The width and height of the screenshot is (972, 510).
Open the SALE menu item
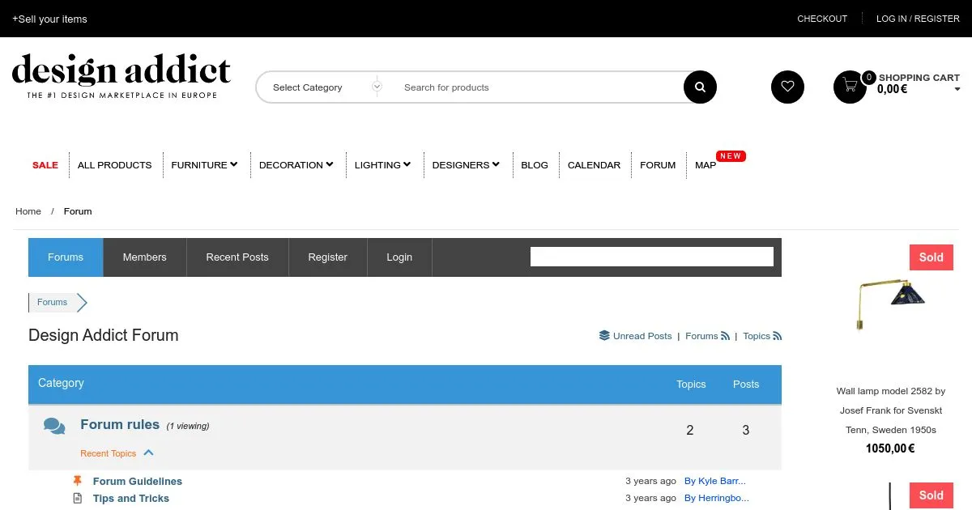point(45,164)
